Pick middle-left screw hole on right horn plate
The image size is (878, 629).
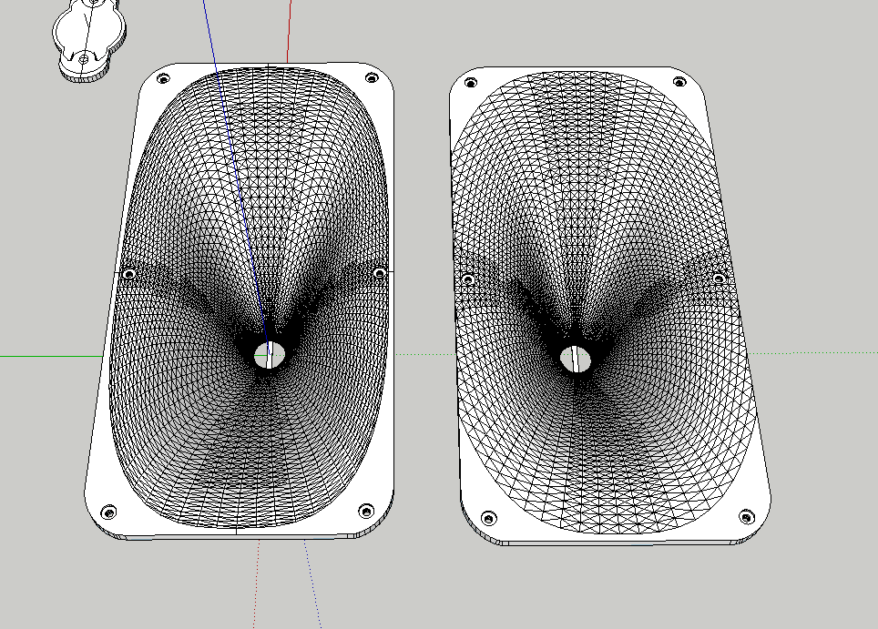(468, 279)
